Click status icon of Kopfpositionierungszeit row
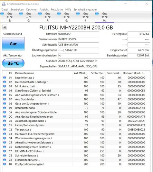 tap(4, 164)
